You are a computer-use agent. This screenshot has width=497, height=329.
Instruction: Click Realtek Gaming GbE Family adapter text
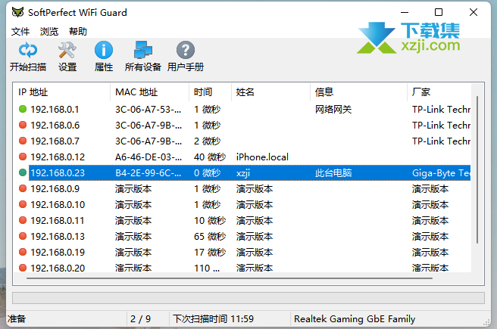(355, 319)
